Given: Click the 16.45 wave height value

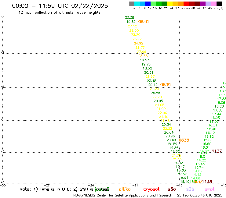Looking at the screenshot, I should [x=200, y=164].
